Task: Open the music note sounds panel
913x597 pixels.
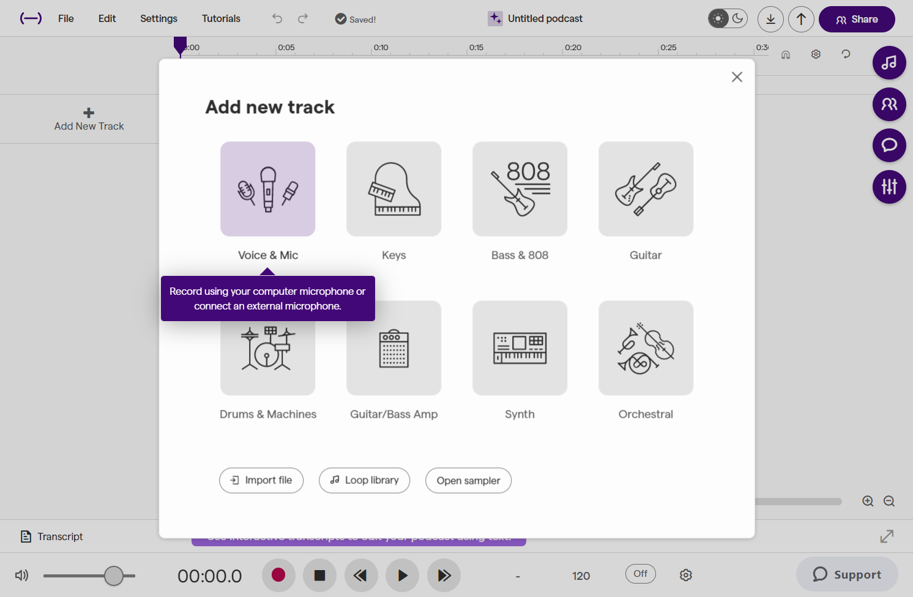Action: [889, 62]
